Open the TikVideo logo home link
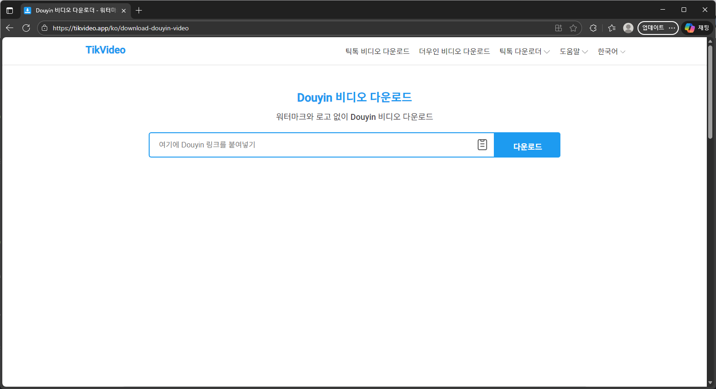The height and width of the screenshot is (389, 716). click(x=106, y=50)
